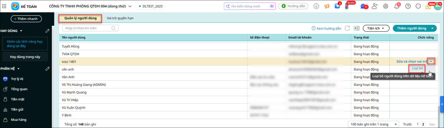Open the megaphone announcements icon
444x128 pixels.
pos(327,6)
